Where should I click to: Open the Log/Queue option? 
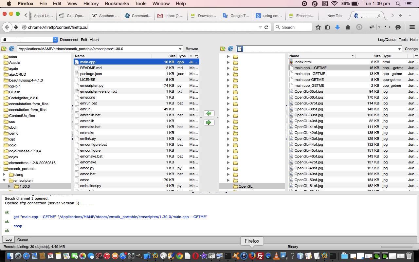tap(387, 40)
